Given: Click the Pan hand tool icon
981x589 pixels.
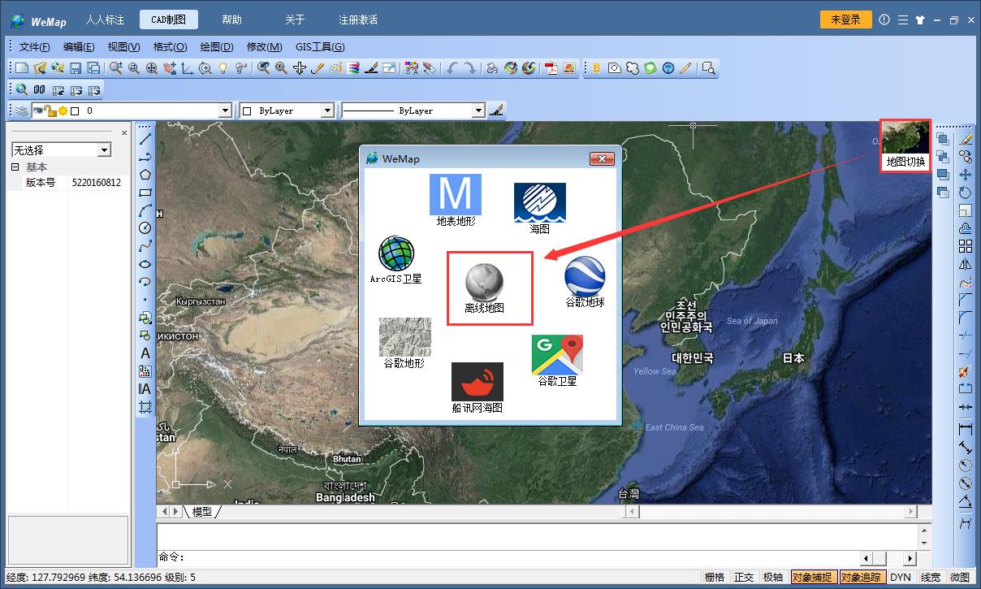Looking at the screenshot, I should click(170, 68).
